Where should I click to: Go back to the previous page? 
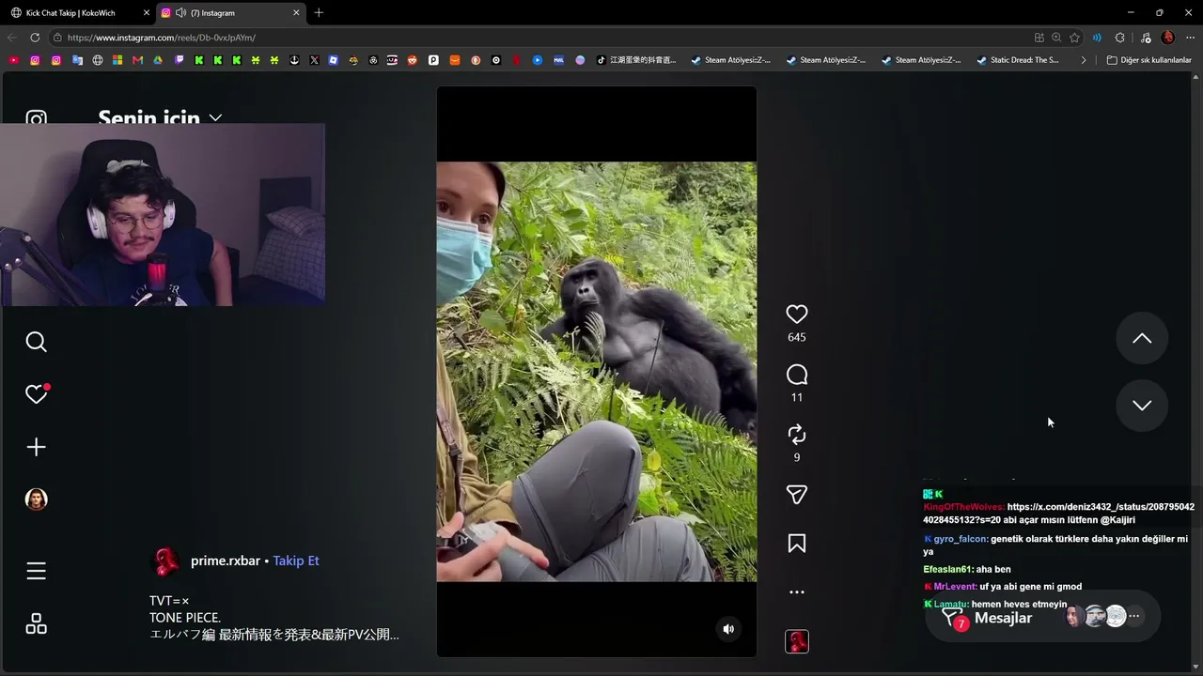click(x=12, y=38)
